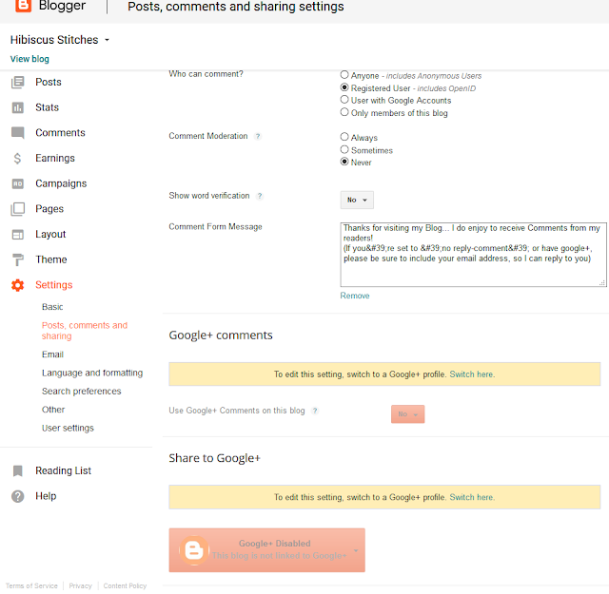Viewport: 609px width, 594px height.
Task: Open the Google+ Disabled dropdown button
Action: point(266,549)
